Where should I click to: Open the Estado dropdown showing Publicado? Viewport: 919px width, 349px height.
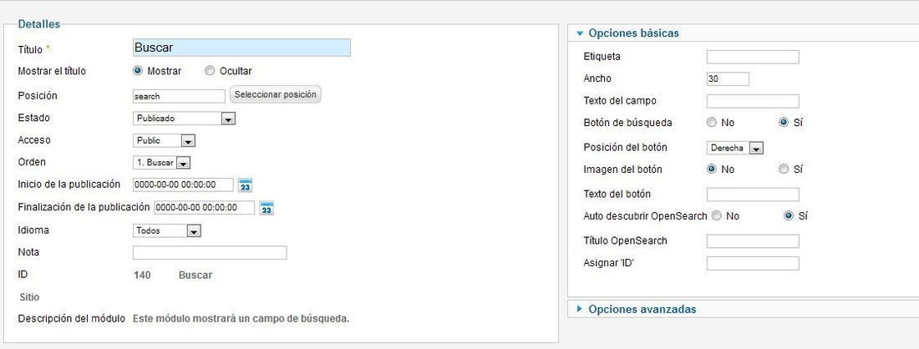(x=184, y=119)
